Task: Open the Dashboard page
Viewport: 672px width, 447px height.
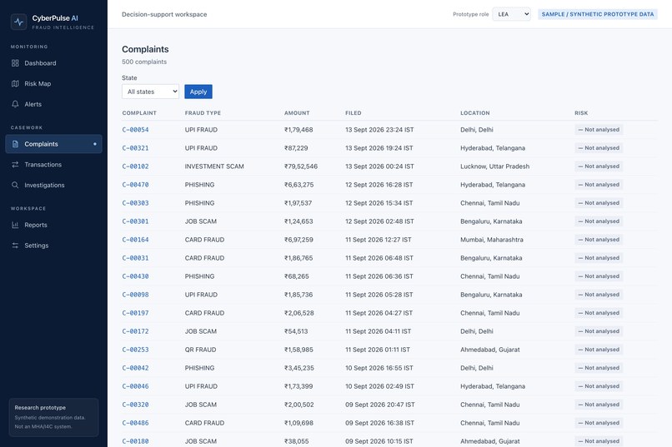Action: [x=53, y=63]
